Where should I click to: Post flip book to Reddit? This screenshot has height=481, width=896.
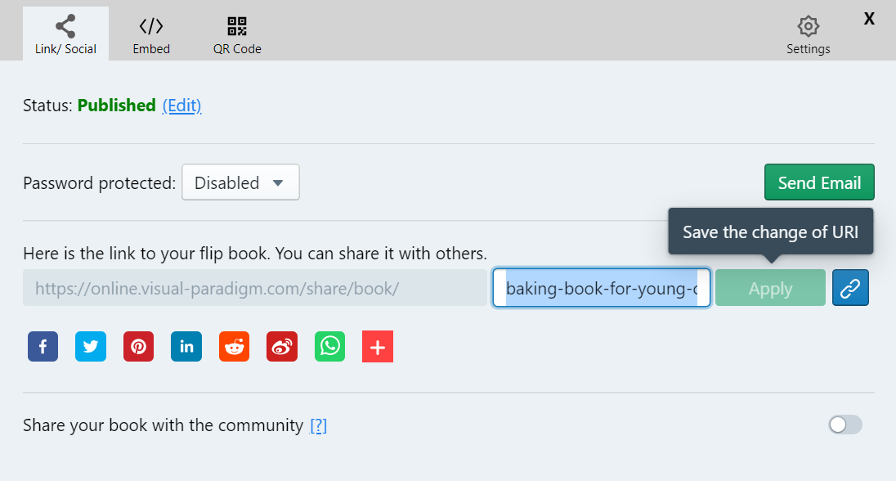[x=234, y=346]
